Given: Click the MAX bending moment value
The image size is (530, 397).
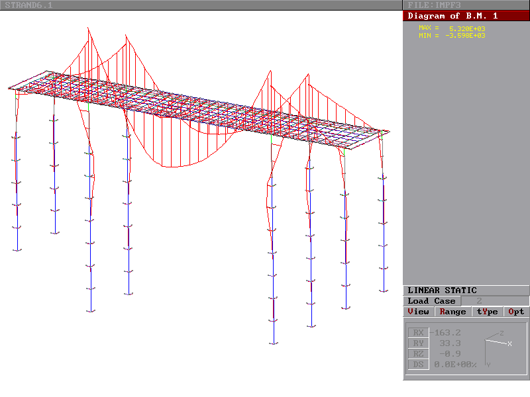Looking at the screenshot, I should point(467,28).
